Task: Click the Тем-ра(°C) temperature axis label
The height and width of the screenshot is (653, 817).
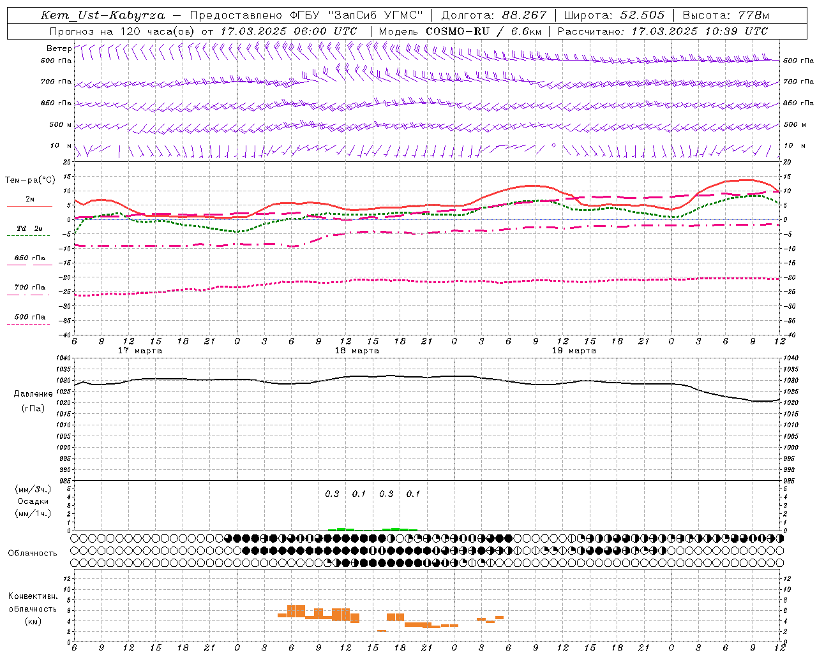Action: pos(30,180)
